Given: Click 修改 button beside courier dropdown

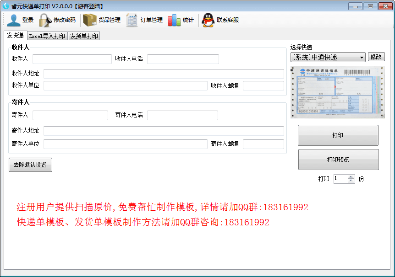Looking at the screenshot, I should coord(376,57).
